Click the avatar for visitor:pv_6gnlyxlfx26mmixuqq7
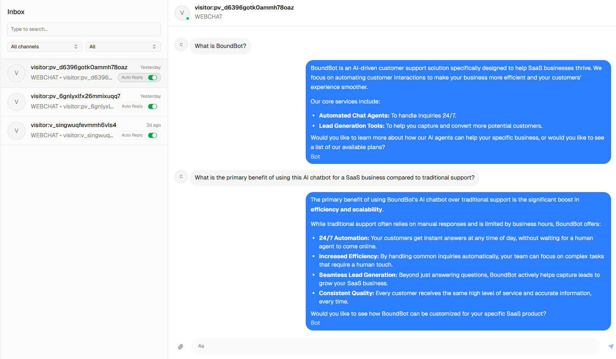The image size is (616, 359). (16, 102)
